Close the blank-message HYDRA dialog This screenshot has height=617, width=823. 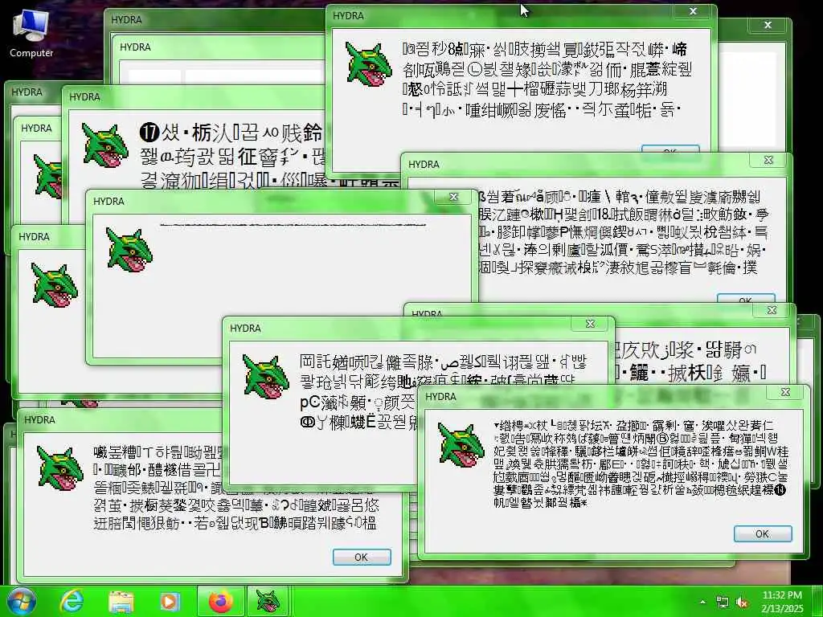click(453, 198)
